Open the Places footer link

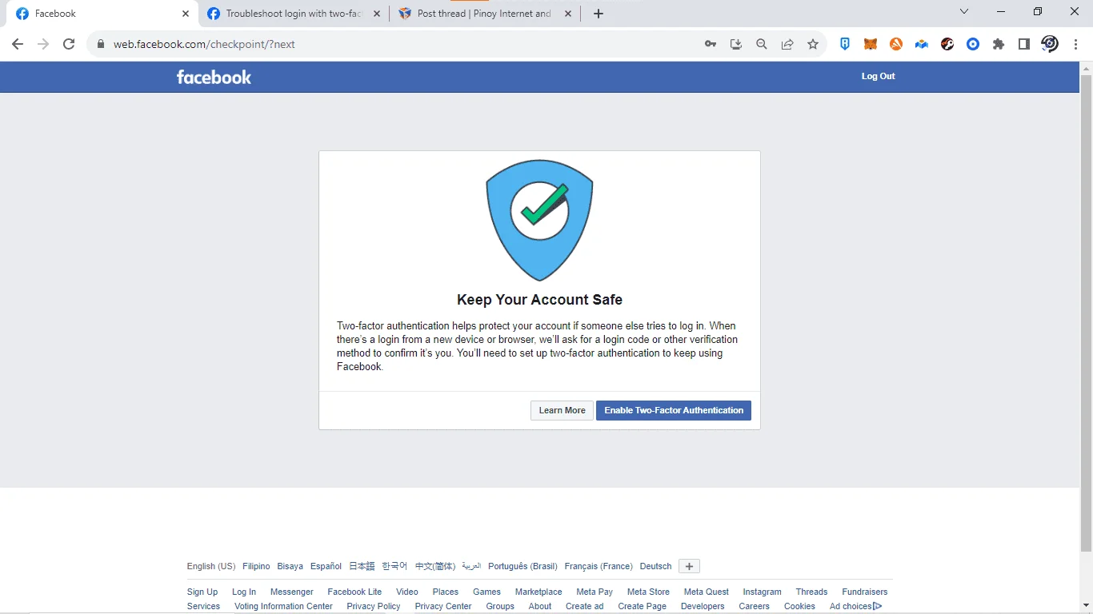pos(446,592)
